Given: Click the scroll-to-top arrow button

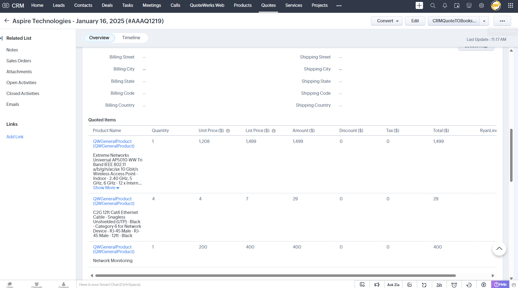Looking at the screenshot, I should (x=499, y=249).
